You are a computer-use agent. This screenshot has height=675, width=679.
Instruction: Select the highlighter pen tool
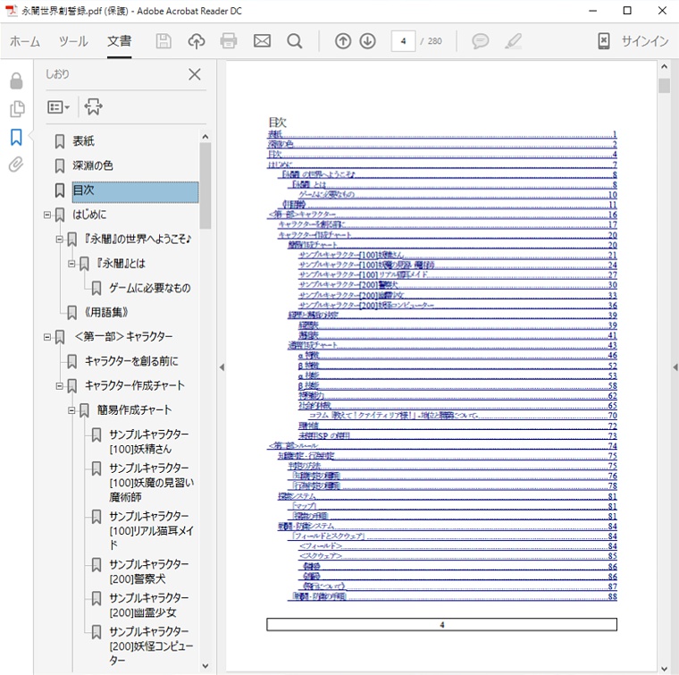(513, 41)
